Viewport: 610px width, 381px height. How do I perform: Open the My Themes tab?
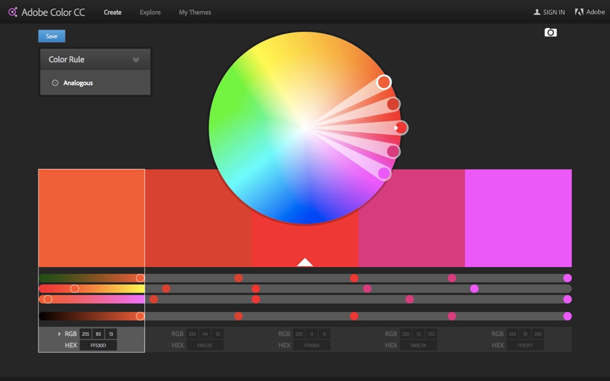click(x=194, y=12)
